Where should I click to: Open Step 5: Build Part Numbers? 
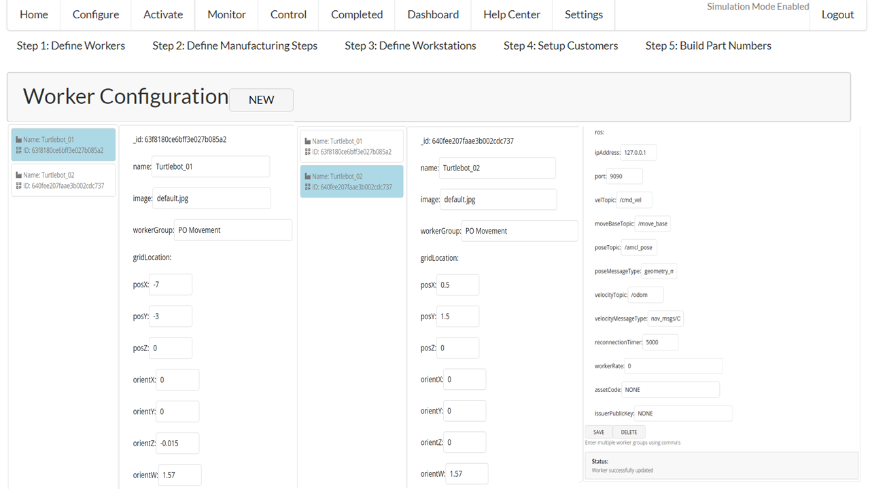coord(708,46)
